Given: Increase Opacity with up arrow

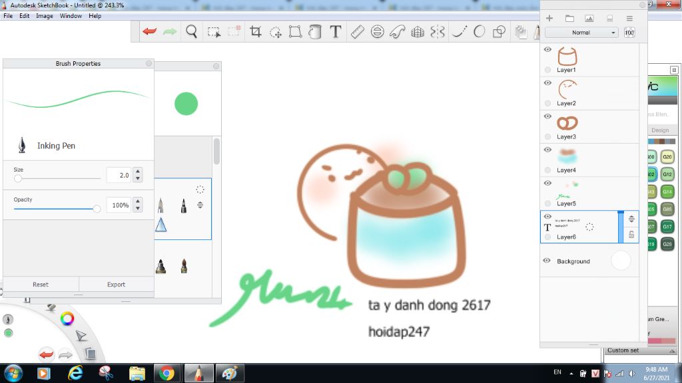Looking at the screenshot, I should 138,201.
